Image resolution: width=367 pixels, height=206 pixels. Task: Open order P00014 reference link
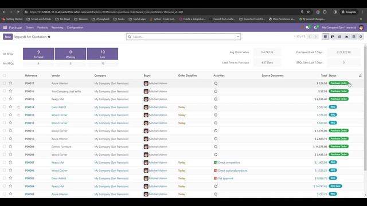30,107
